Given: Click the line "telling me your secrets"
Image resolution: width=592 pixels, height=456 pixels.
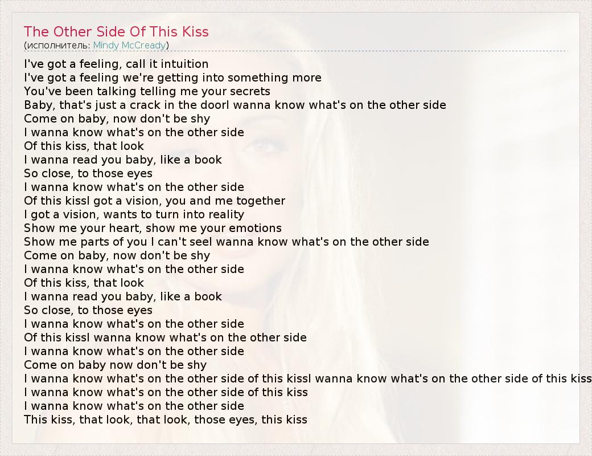Looking at the screenshot, I should (147, 91).
